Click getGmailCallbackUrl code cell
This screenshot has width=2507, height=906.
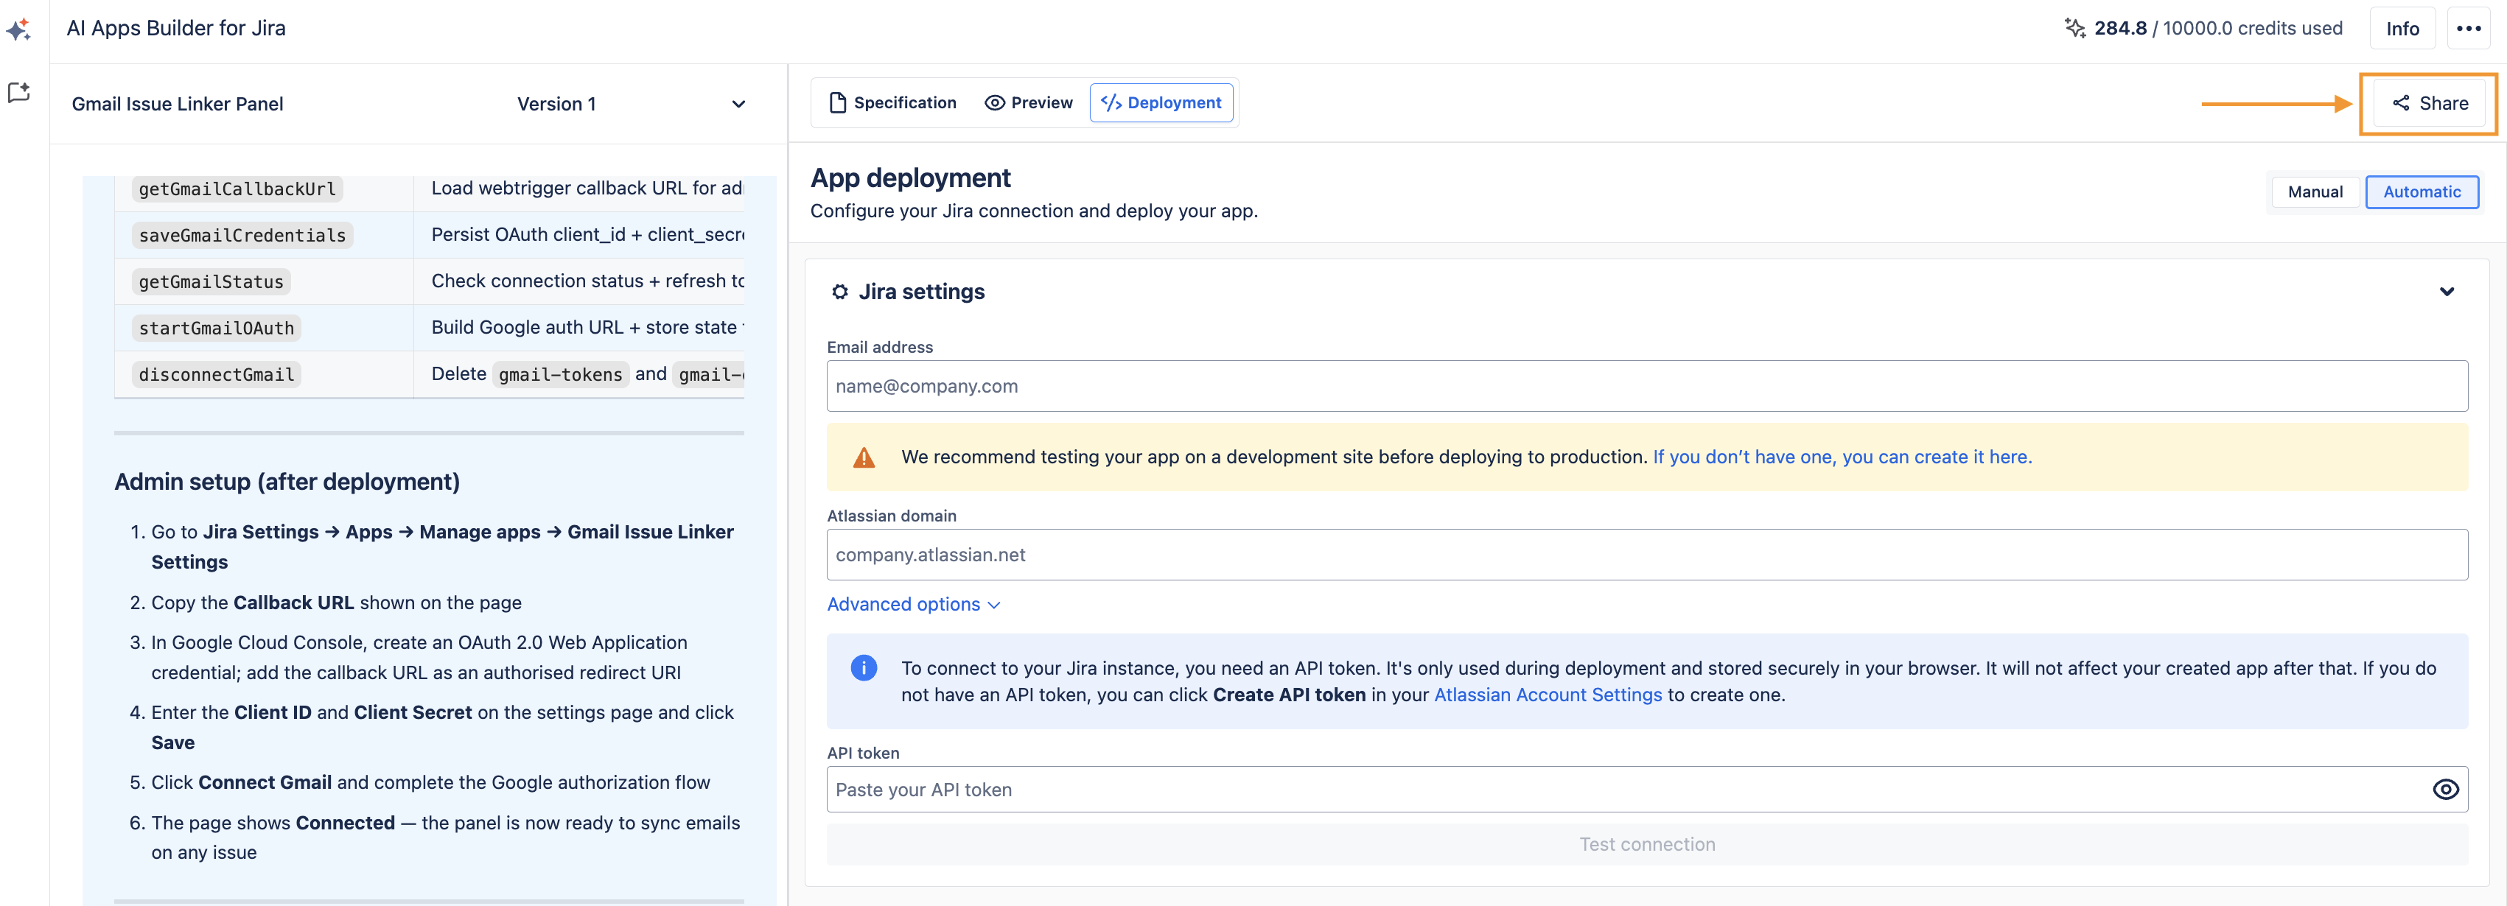(237, 189)
